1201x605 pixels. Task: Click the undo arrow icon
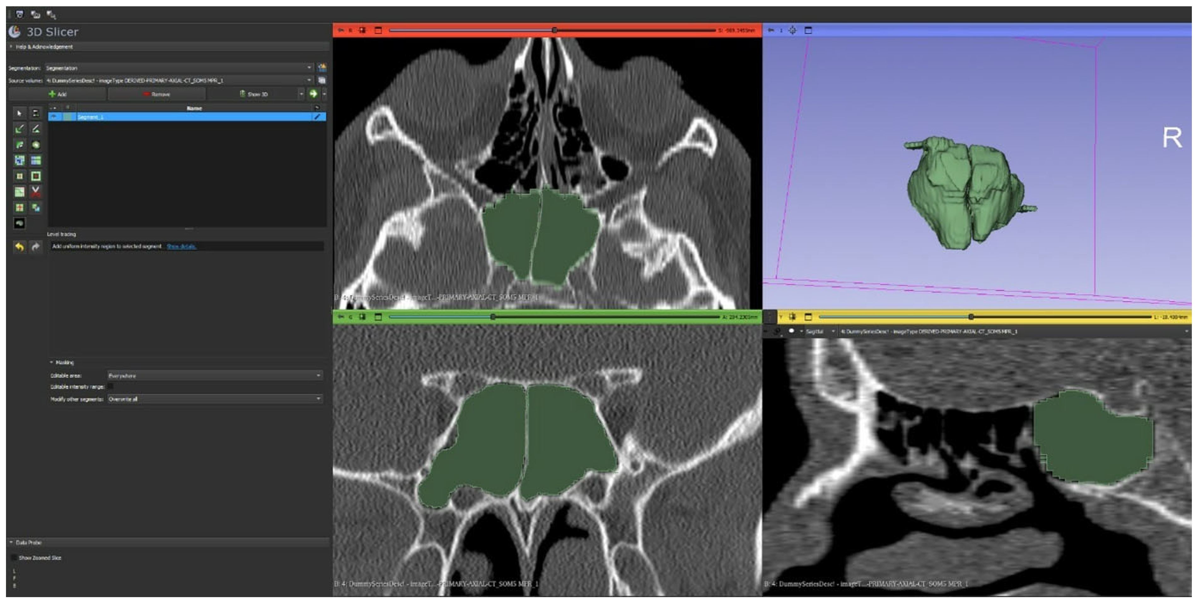pyautogui.click(x=19, y=246)
